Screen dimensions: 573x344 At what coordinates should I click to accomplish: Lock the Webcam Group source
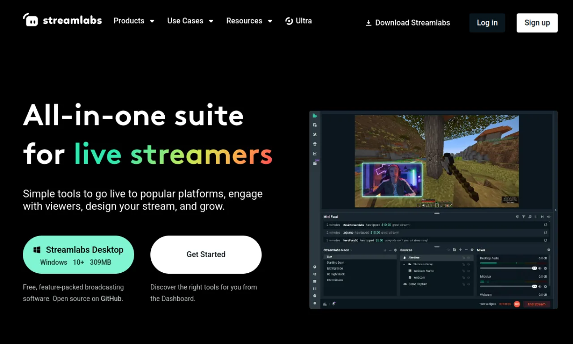tap(463, 264)
